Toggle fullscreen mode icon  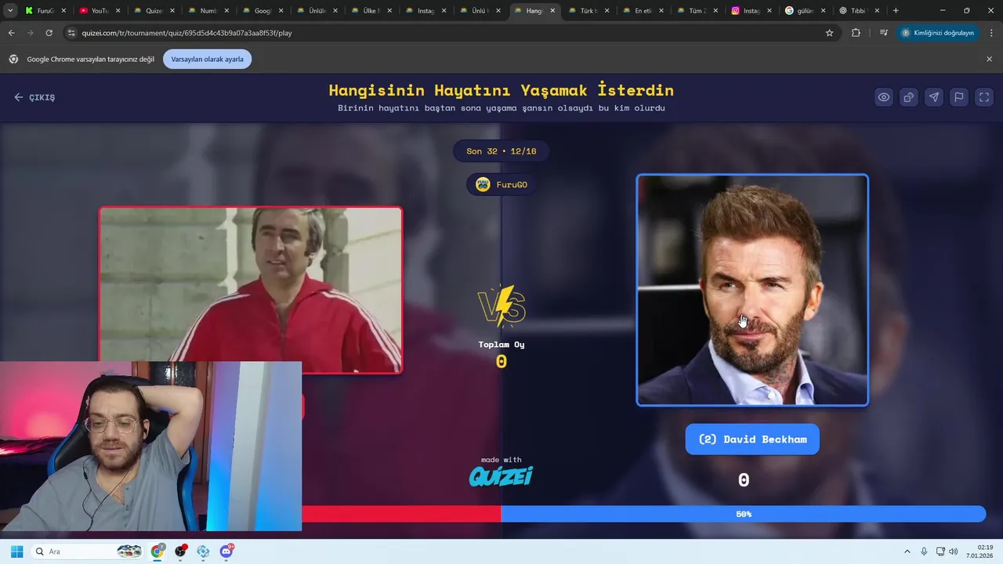click(x=984, y=97)
